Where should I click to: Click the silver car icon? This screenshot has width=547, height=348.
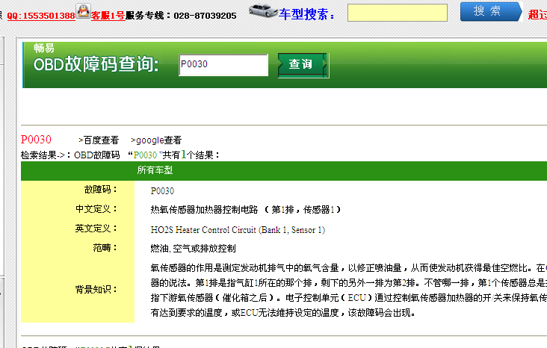click(x=263, y=10)
